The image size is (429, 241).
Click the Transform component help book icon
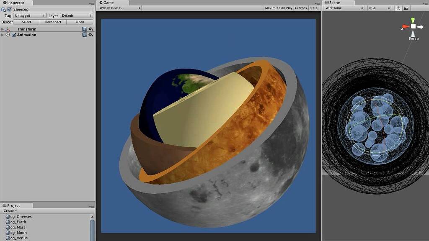85,29
